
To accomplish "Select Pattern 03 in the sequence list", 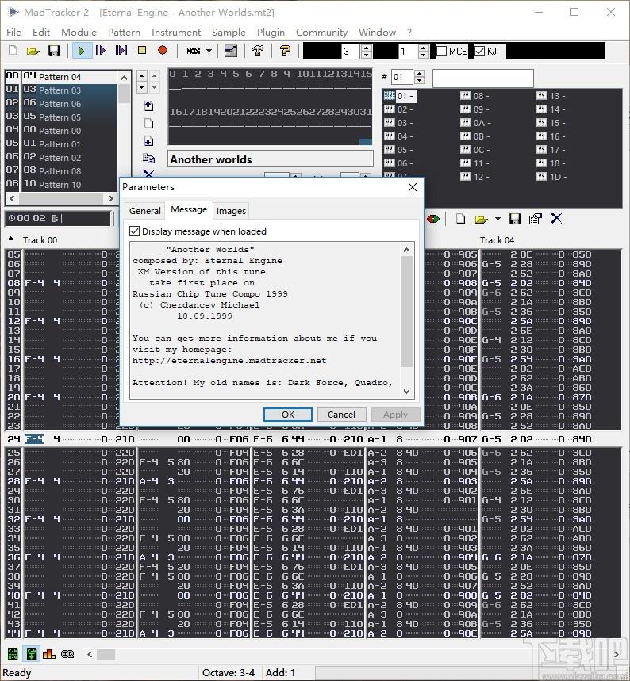I will 61,90.
